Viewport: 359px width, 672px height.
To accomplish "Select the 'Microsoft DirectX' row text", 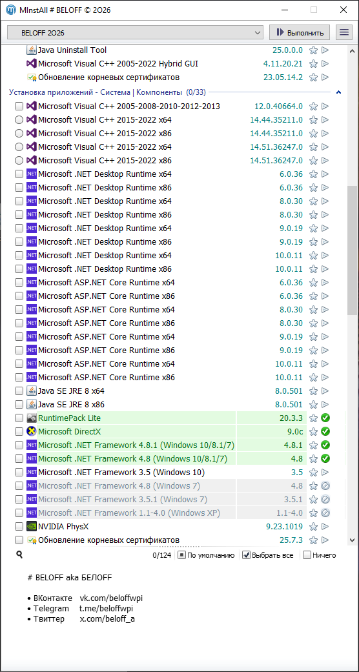I will pyautogui.click(x=70, y=431).
